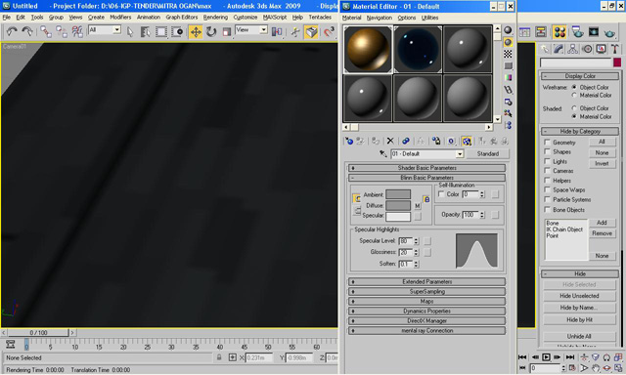Screen dimensions: 626x375
Task: Enable the Cameras hide checkbox
Action: pos(548,171)
